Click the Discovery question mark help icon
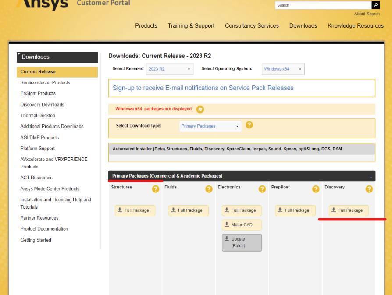Screen dimensions: 392x295 tap(369, 189)
